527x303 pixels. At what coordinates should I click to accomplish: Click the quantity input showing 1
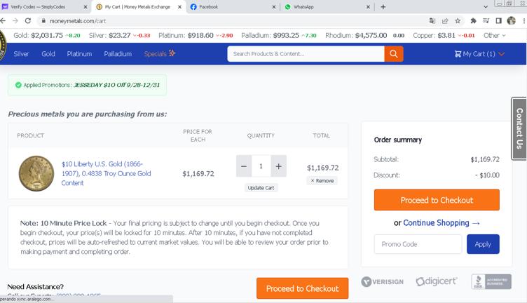(261, 166)
